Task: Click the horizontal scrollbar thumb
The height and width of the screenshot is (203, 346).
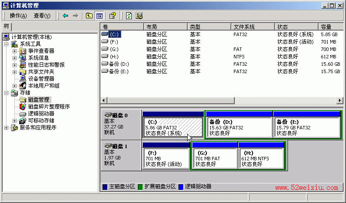Action: (171, 100)
